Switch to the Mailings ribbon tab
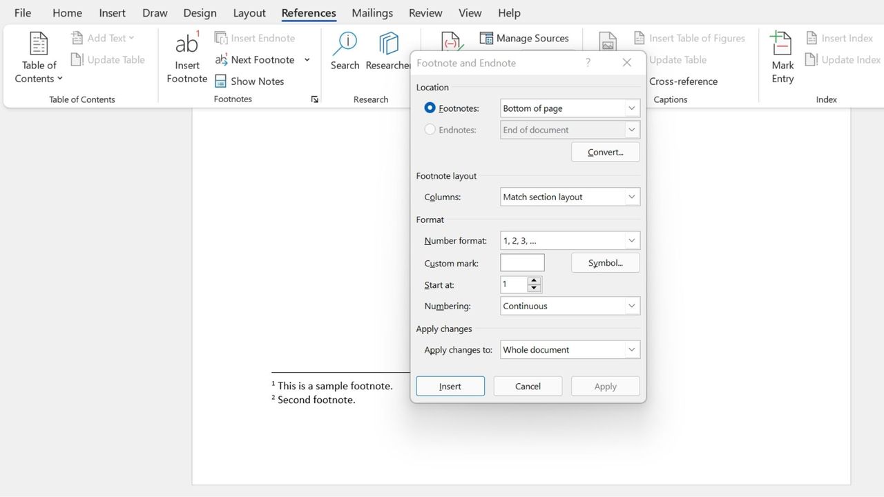This screenshot has height=497, width=884. tap(372, 12)
